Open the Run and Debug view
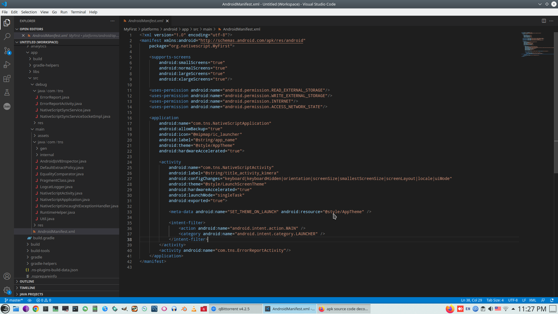 click(x=7, y=65)
